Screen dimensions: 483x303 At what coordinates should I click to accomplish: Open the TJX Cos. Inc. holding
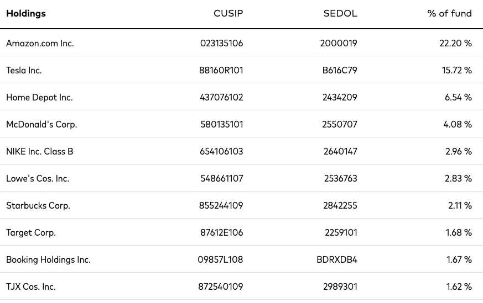31,286
